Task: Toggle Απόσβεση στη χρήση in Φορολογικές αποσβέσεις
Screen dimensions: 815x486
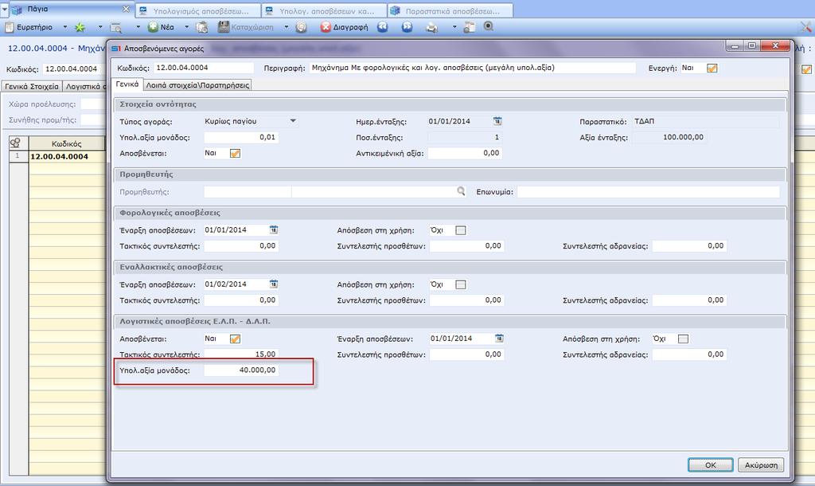Action: click(x=461, y=230)
